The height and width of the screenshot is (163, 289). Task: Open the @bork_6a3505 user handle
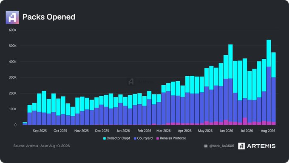coord(222,146)
